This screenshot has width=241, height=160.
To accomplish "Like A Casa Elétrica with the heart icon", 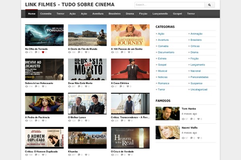I will tap(128, 86).
